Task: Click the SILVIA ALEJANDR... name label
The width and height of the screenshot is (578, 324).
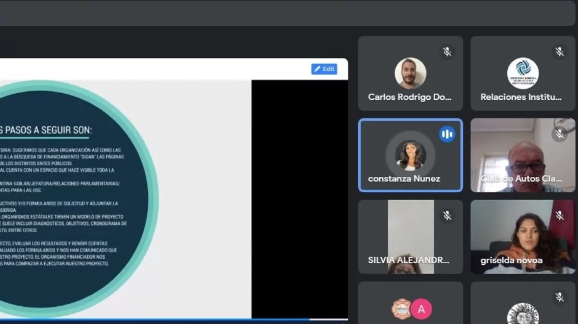Action: click(x=409, y=260)
